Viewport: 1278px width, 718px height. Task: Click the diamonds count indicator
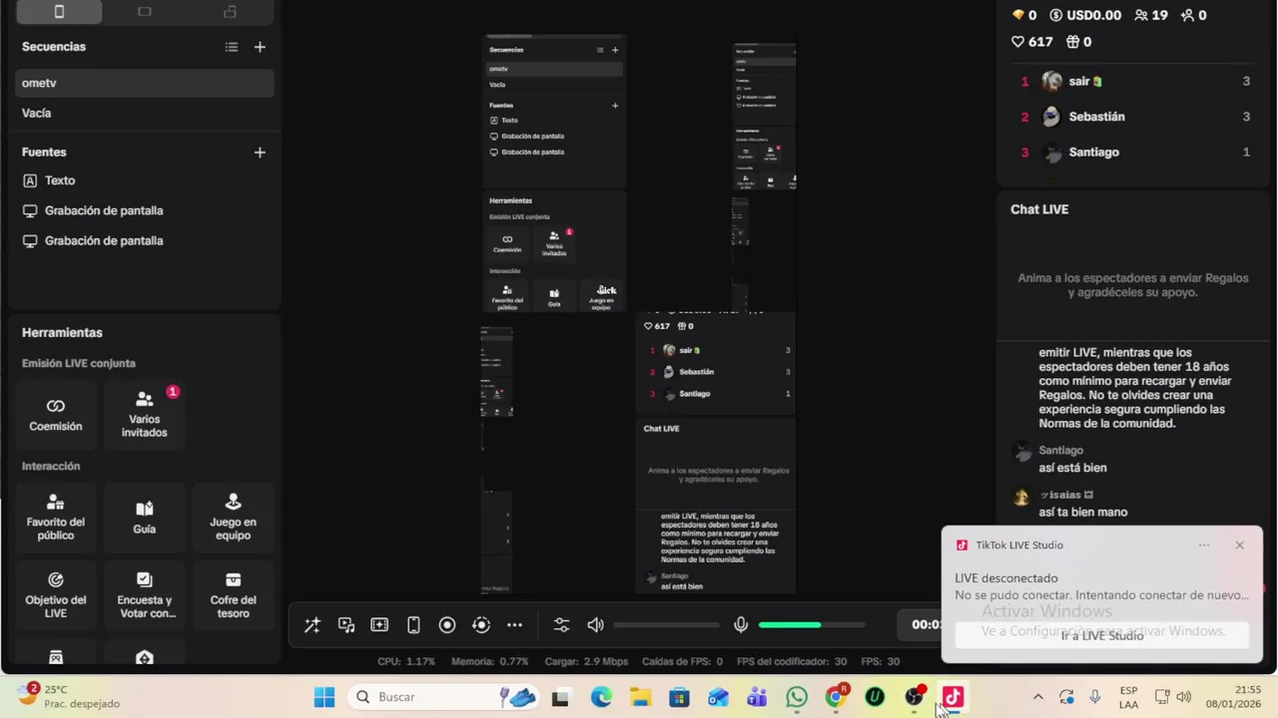point(1024,15)
